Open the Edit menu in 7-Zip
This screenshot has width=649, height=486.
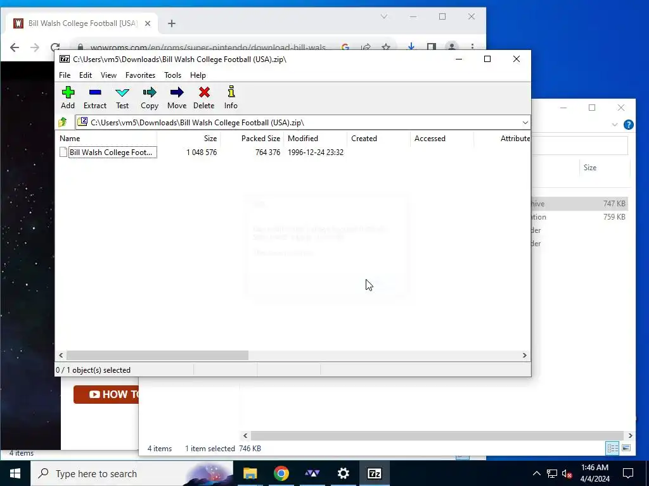(86, 75)
